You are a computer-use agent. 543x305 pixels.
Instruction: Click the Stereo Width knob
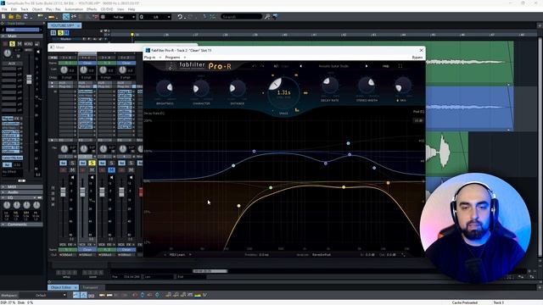[x=367, y=85]
